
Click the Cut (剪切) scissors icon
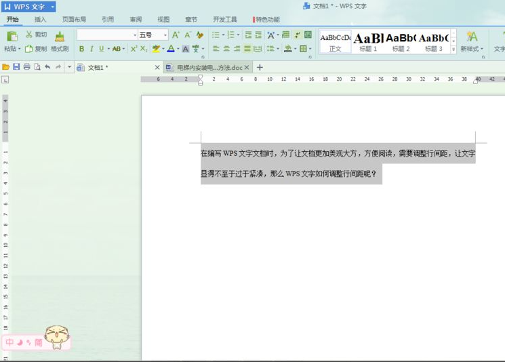coord(29,35)
